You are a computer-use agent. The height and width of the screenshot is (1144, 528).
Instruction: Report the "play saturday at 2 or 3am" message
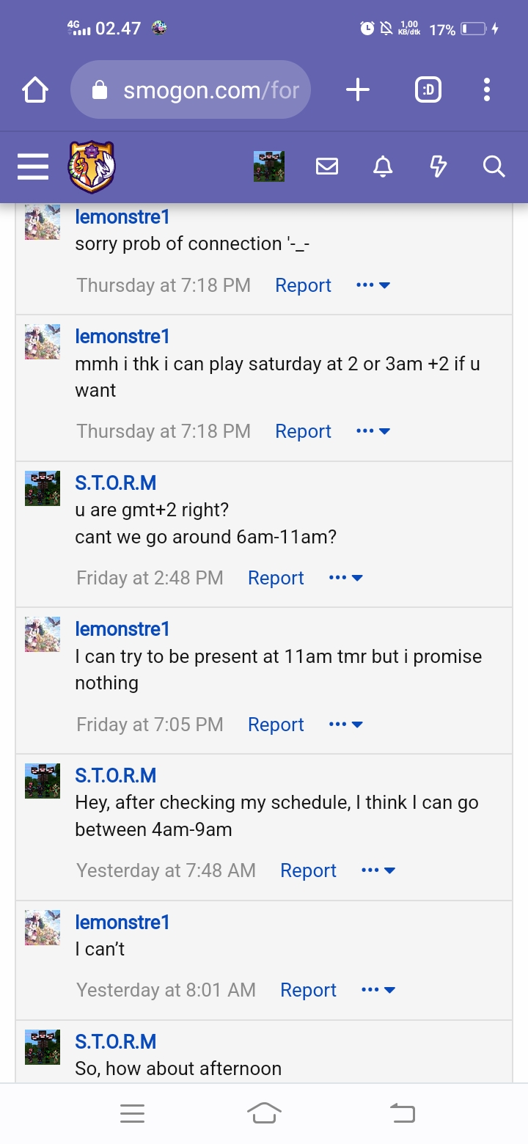pos(303,431)
